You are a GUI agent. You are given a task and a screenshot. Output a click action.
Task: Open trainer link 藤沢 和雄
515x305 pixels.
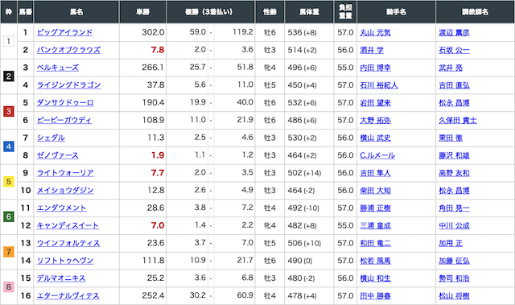tap(454, 155)
